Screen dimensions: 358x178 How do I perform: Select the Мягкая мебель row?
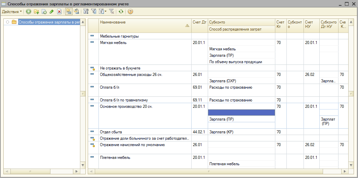[145, 43]
